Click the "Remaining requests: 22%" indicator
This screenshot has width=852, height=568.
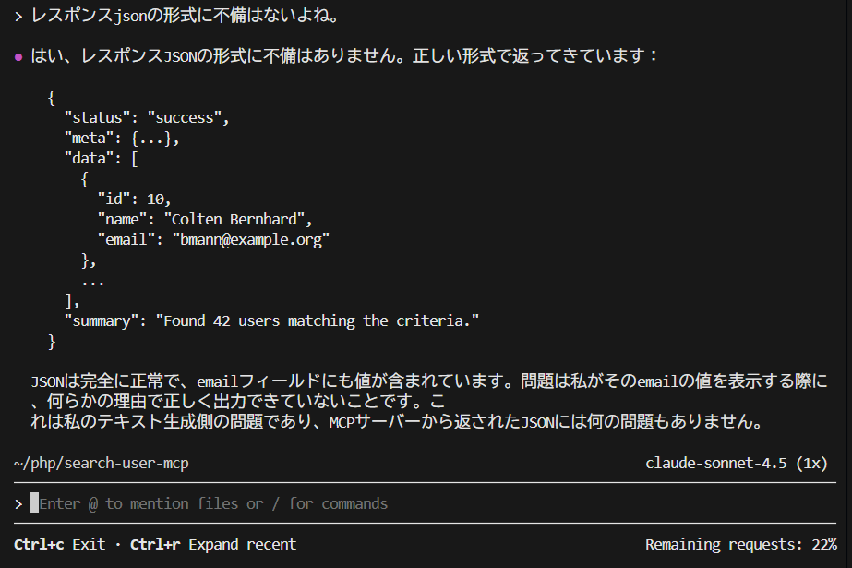740,544
